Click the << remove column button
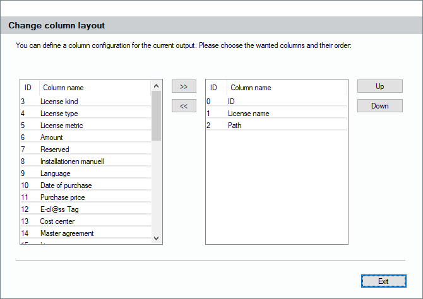Viewport: 423px width, 299px height. pos(184,106)
